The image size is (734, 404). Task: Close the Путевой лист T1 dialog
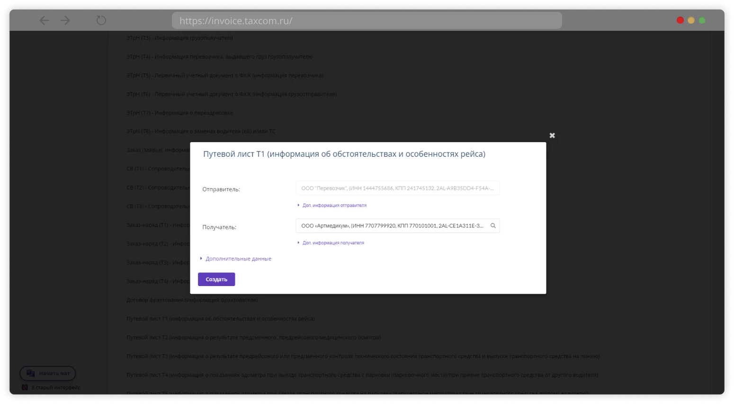click(x=552, y=135)
